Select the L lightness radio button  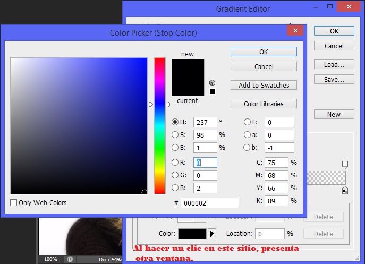(247, 122)
